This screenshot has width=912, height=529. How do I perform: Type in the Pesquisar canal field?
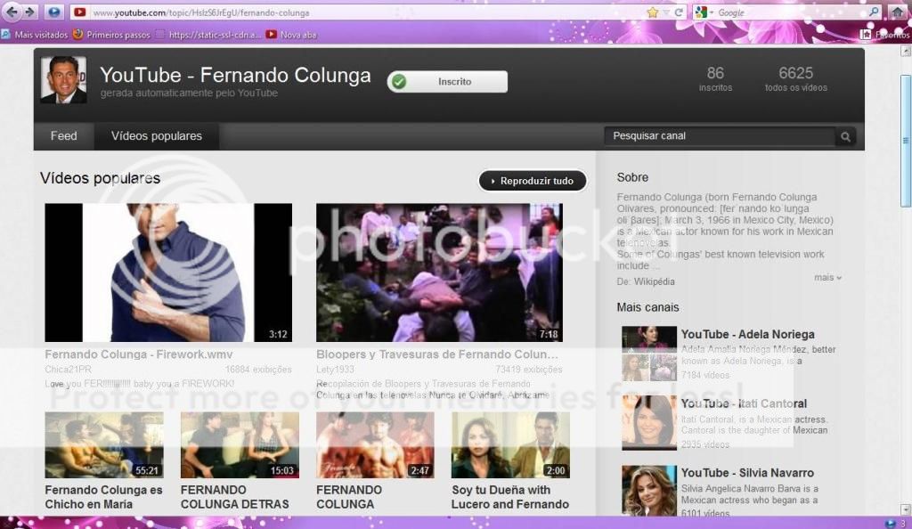pos(720,136)
